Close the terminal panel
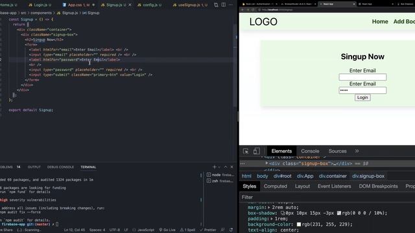415x233 pixels. [x=232, y=167]
